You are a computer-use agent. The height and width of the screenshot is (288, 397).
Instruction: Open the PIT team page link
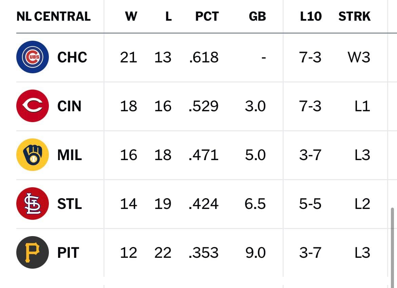(68, 253)
